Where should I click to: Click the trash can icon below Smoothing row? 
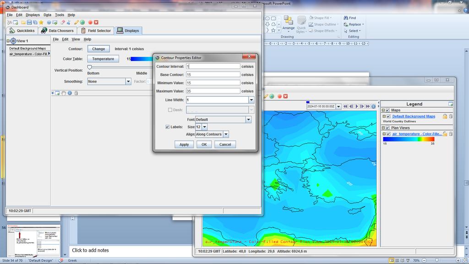point(76,93)
